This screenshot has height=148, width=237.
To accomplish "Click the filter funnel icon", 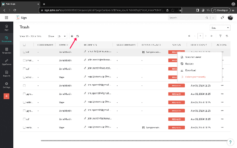I will [220, 36].
